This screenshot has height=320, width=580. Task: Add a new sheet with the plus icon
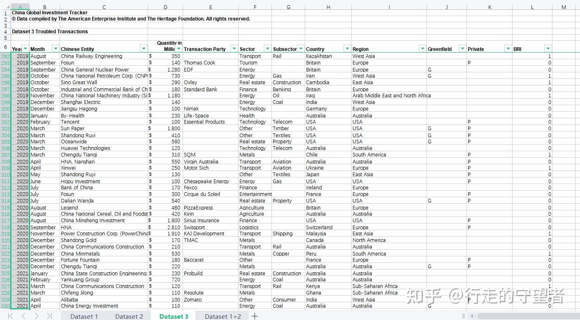click(x=255, y=316)
